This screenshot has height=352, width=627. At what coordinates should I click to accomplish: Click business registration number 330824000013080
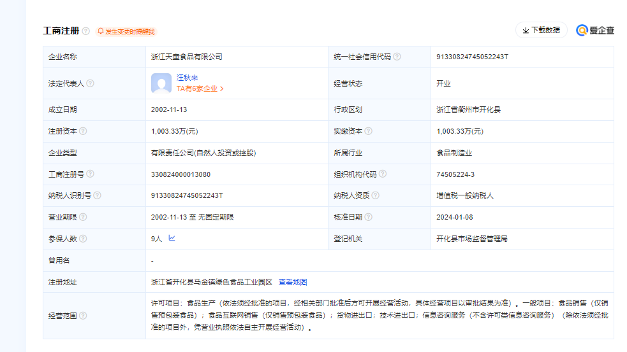click(x=181, y=174)
